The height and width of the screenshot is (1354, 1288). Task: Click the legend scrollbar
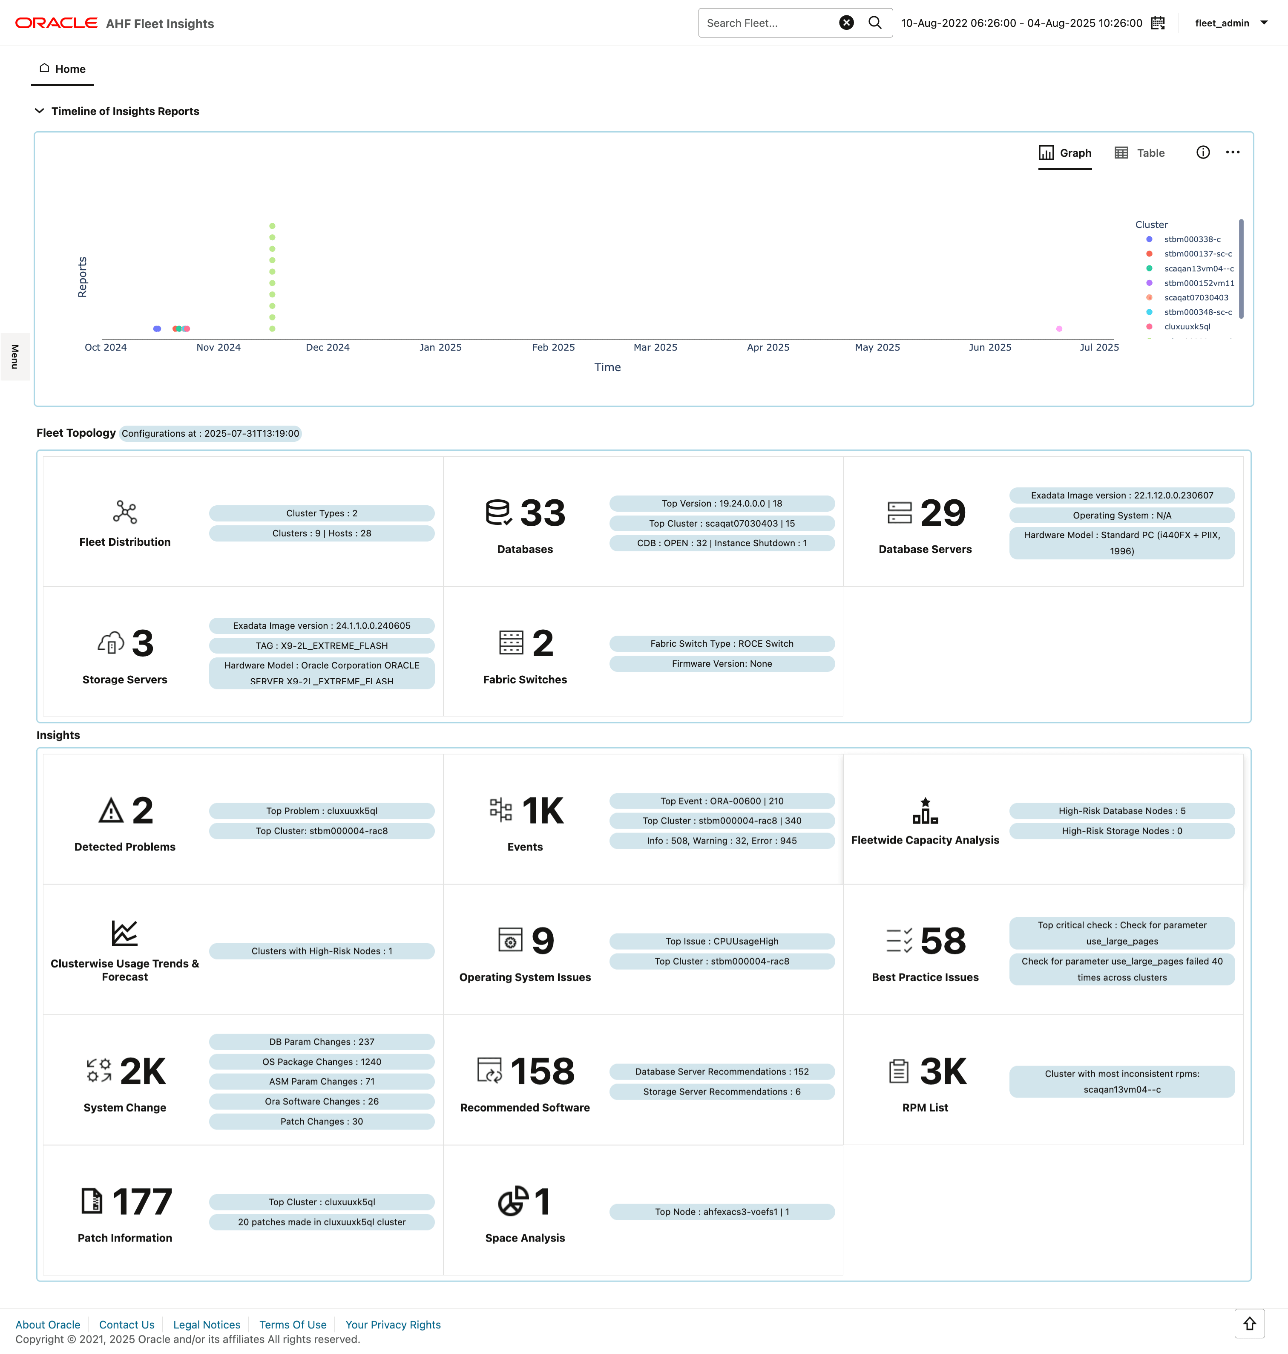coord(1241,268)
